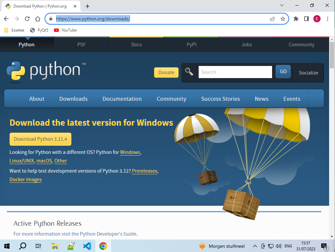This screenshot has width=335, height=252.
Task: Open Visual Studio Code from taskbar
Action: coord(87,246)
